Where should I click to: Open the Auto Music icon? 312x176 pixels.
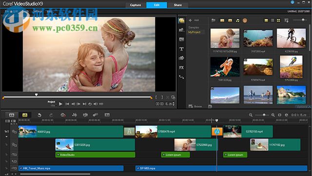point(85,115)
